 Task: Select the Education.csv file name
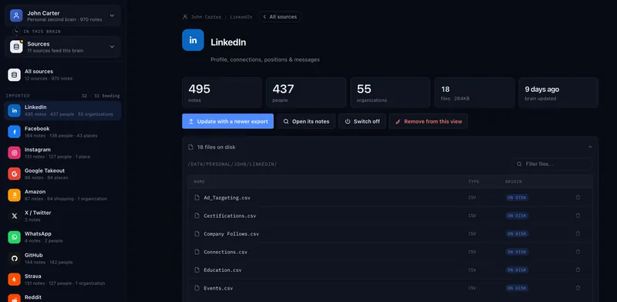point(223,270)
